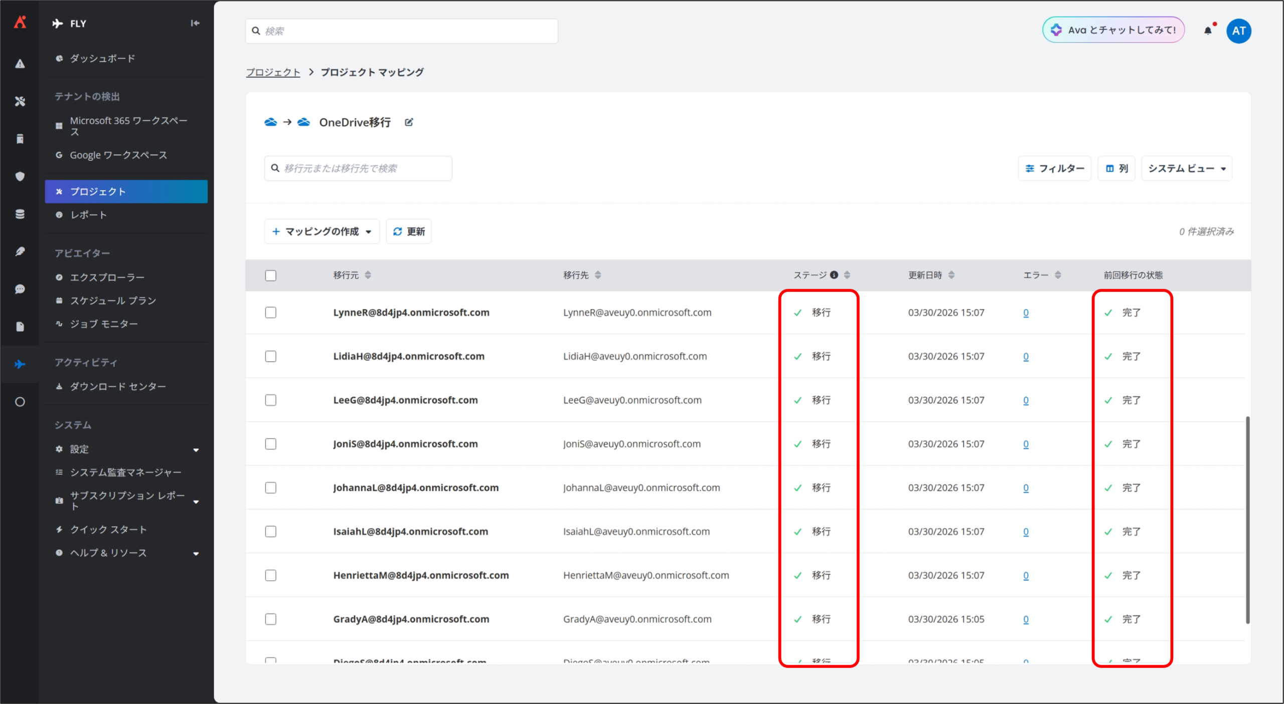Select the GradyA mapping row checkbox

(x=271, y=619)
